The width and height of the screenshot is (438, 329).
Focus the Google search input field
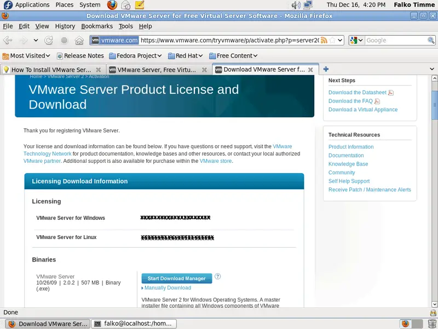(x=396, y=40)
